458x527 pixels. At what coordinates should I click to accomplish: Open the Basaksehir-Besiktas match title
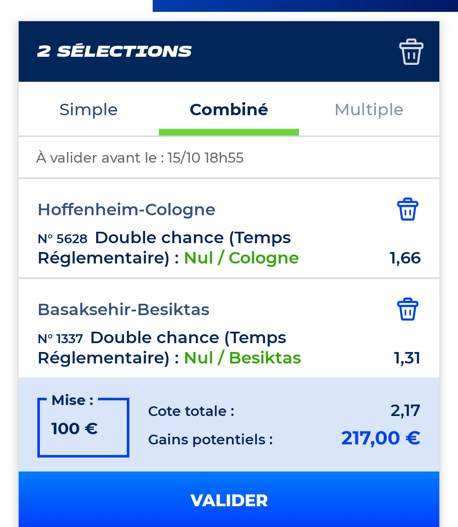pos(123,310)
